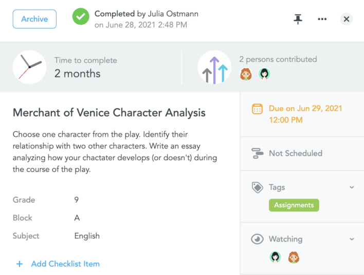
Task: Add a new checklist item
Action: [58, 264]
